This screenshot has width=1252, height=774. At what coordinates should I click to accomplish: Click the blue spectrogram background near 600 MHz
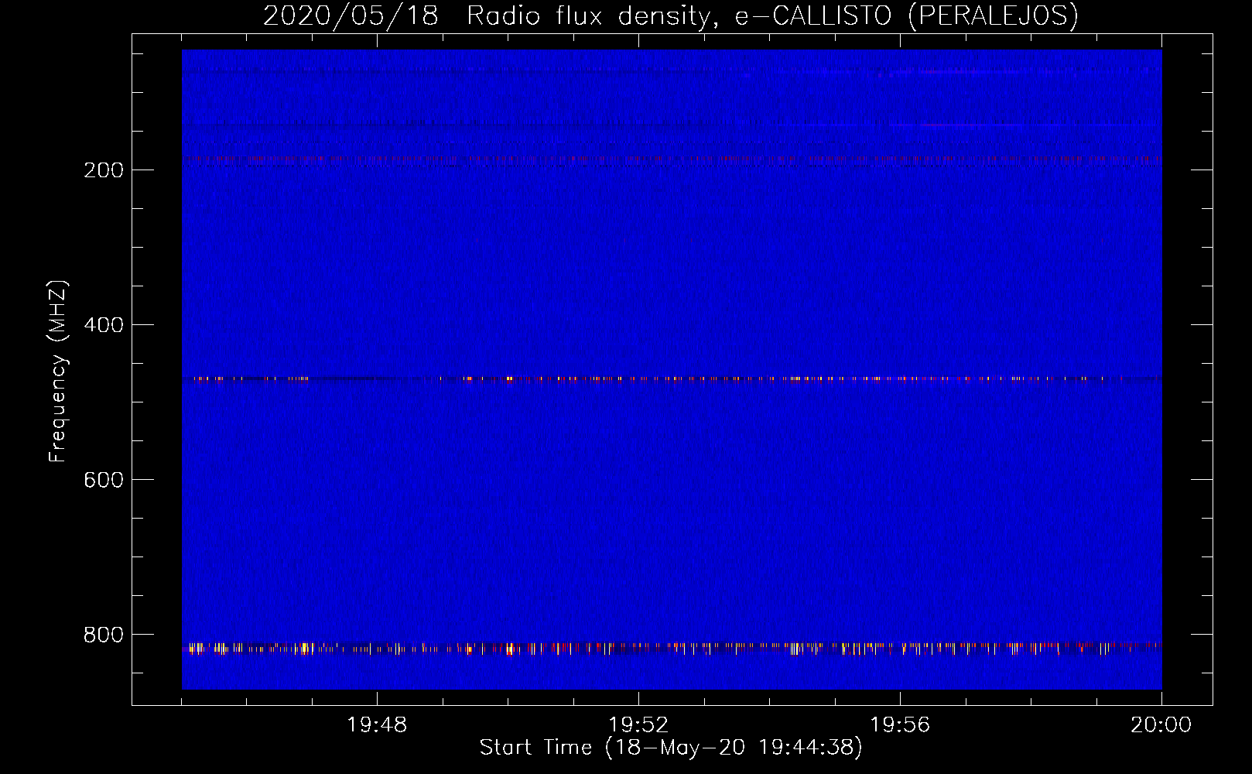672,480
